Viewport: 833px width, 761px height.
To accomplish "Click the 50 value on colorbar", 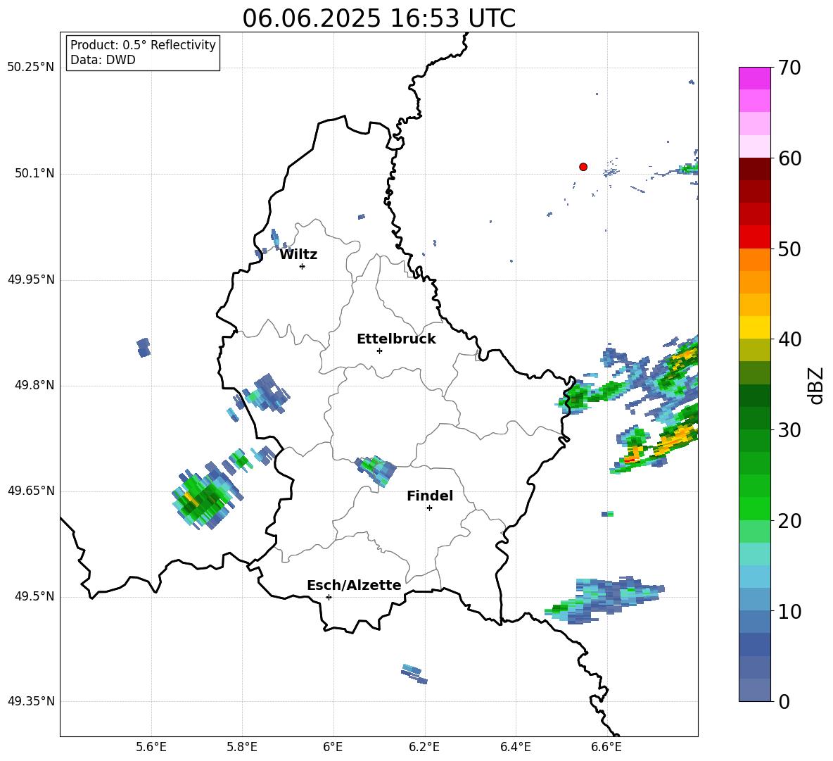I will 789,249.
